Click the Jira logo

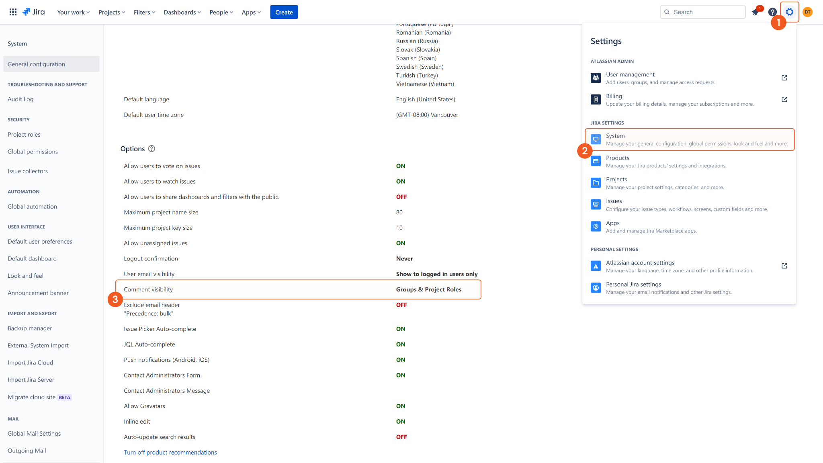(34, 12)
